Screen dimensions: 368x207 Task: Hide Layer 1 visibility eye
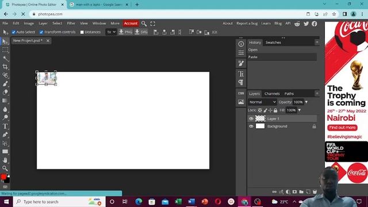pyautogui.click(x=251, y=119)
